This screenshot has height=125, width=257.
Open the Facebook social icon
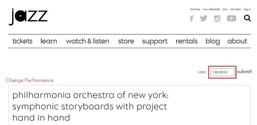[191, 19]
